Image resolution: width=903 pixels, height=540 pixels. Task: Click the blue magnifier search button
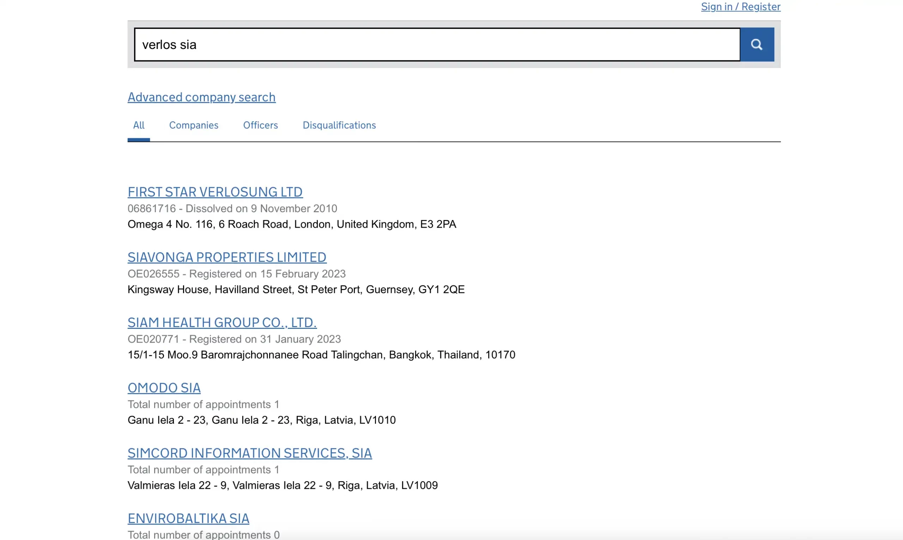click(757, 44)
